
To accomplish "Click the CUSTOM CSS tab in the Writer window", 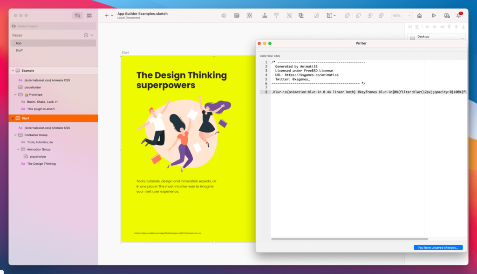I will click(x=269, y=55).
